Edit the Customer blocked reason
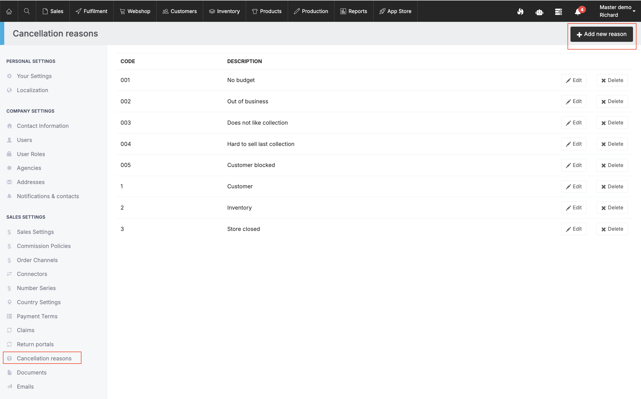Viewport: 641px width, 399px height. (x=574, y=165)
